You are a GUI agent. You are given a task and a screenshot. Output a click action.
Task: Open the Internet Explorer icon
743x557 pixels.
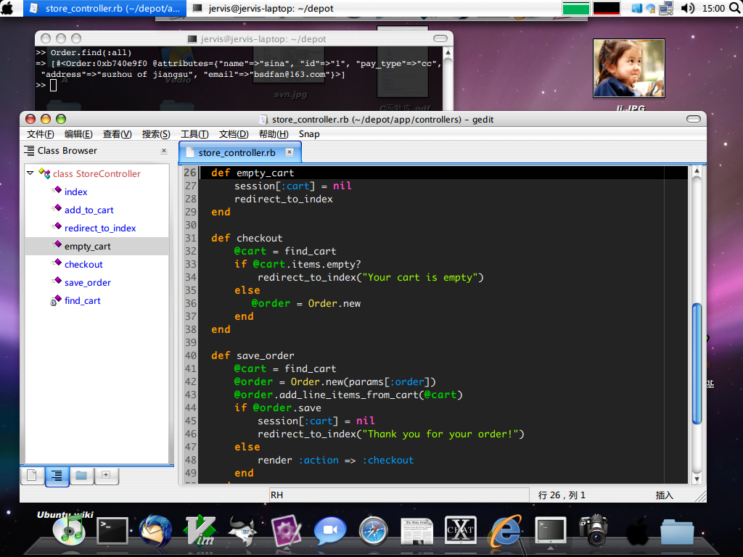click(505, 530)
